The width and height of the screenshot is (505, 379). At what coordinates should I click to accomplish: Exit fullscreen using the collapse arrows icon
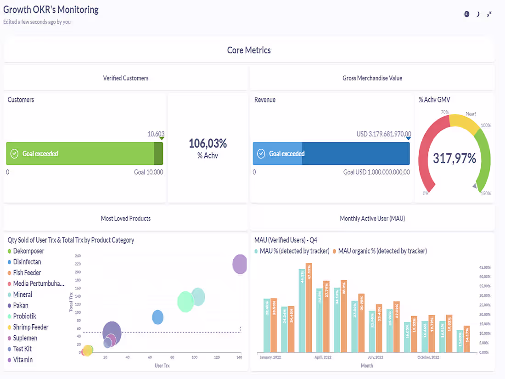click(489, 14)
